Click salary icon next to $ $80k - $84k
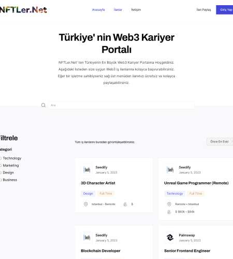This screenshot has width=233, height=259. coord(169,212)
